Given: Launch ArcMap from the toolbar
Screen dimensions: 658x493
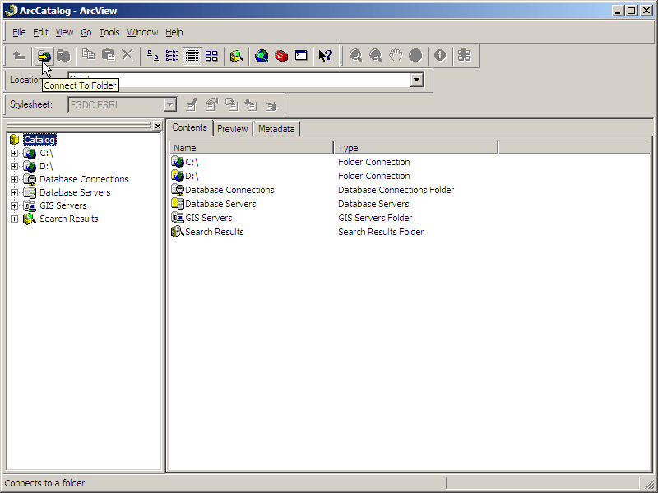Looking at the screenshot, I should click(x=262, y=55).
